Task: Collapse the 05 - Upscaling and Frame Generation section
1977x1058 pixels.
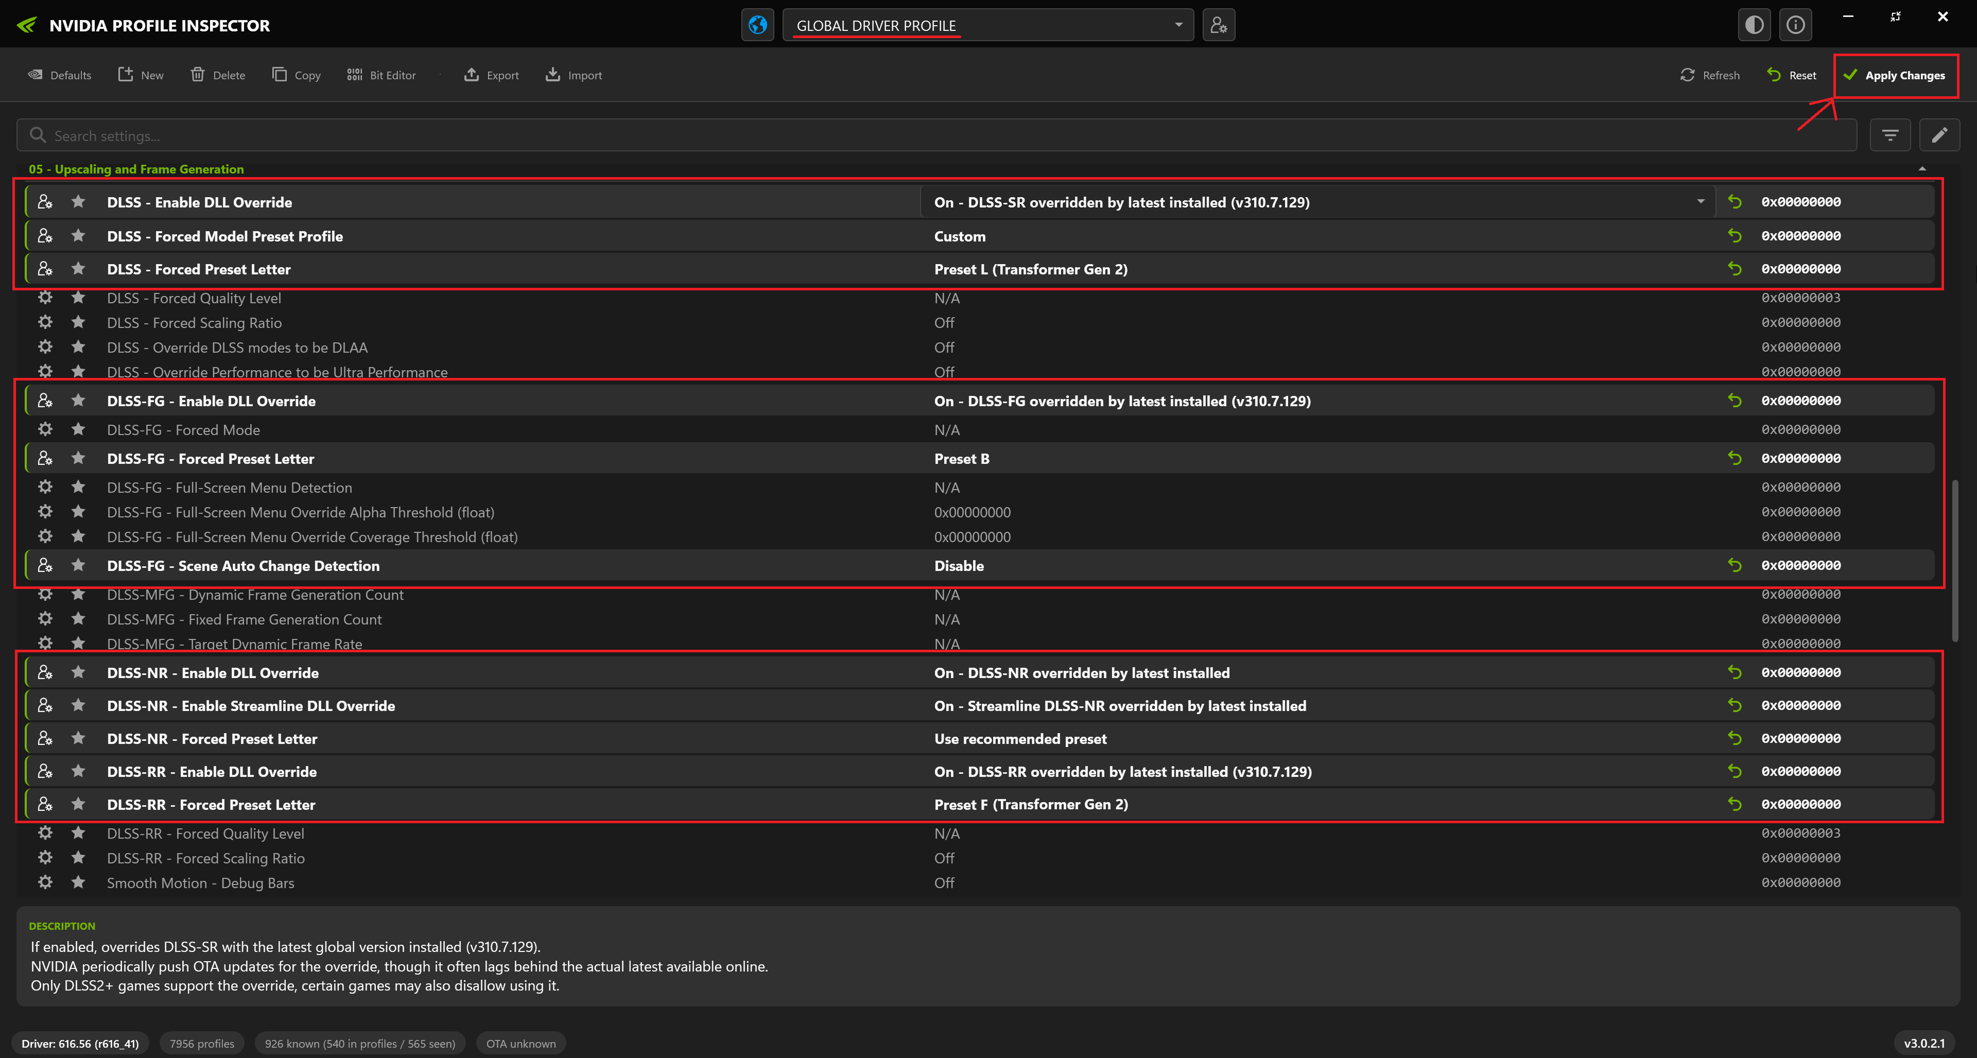Action: pyautogui.click(x=1922, y=169)
